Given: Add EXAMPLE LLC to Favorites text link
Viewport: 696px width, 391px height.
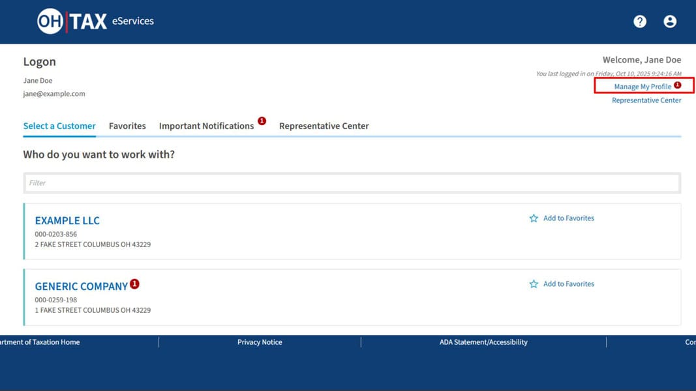Looking at the screenshot, I should point(569,218).
